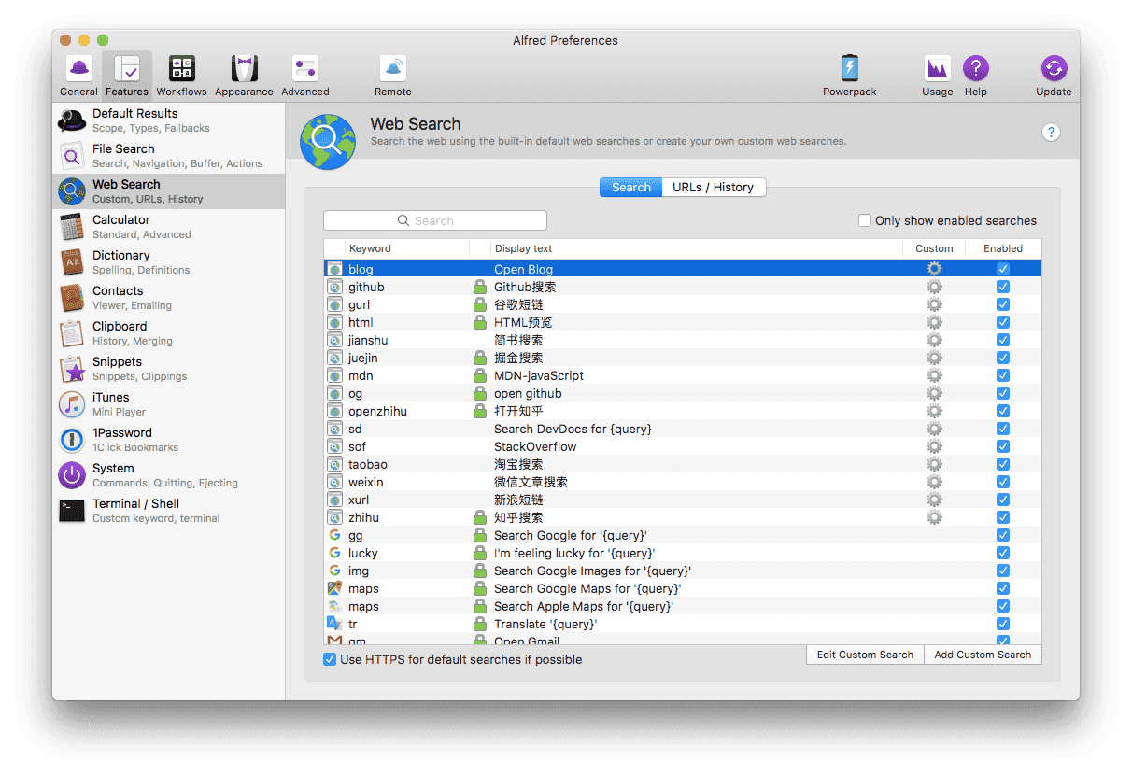Uncheck enabled box for mdn
This screenshot has width=1132, height=775.
1003,375
